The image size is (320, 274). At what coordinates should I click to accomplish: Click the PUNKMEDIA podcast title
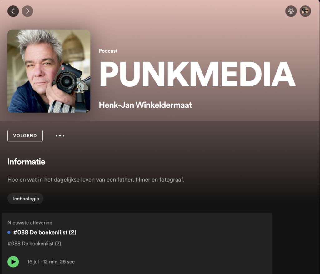197,75
